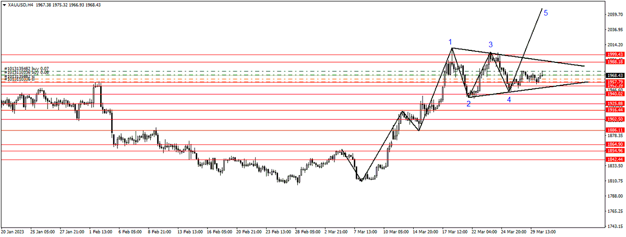Click the 14 Mar 20:00 time label

(426, 232)
